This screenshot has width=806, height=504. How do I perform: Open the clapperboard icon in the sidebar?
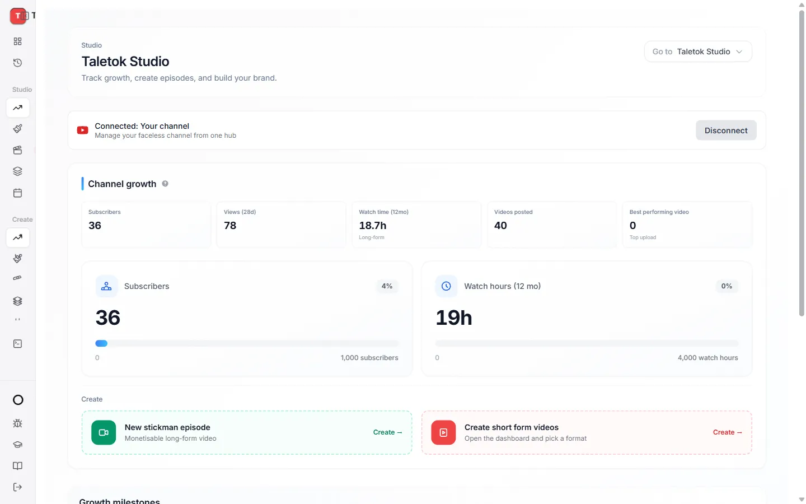click(x=18, y=150)
